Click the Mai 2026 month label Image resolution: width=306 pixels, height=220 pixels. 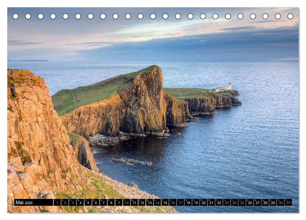pyautogui.click(x=24, y=202)
